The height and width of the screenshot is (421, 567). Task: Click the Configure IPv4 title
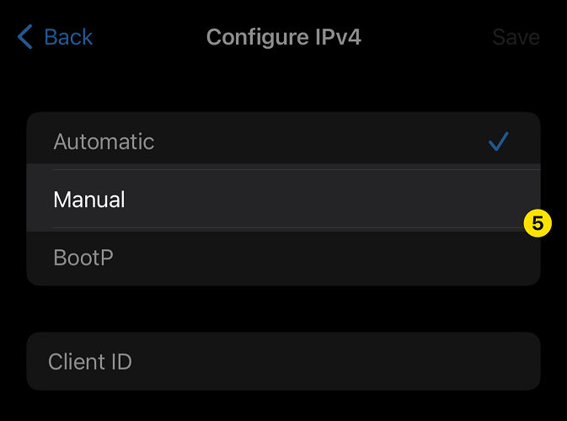point(283,37)
